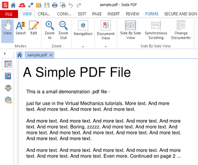This screenshot has width=198, height=165.
Task: Activate the View hand mode
Action: pyautogui.click(x=7, y=31)
